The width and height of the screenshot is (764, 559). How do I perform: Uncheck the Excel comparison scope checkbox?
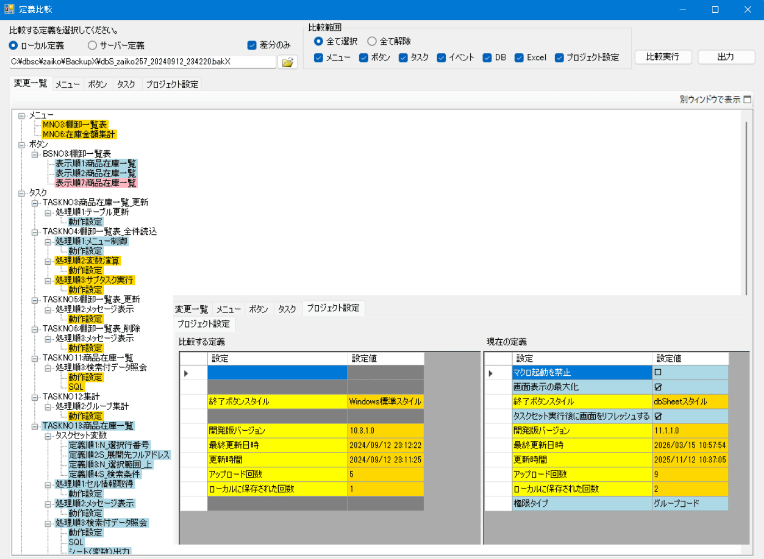(x=519, y=58)
